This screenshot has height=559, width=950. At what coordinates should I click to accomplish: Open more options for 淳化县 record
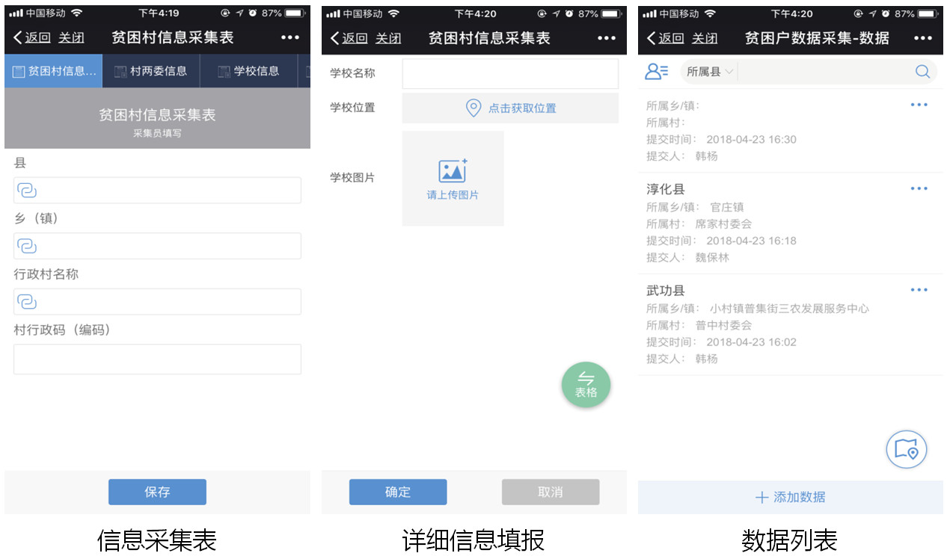click(919, 189)
